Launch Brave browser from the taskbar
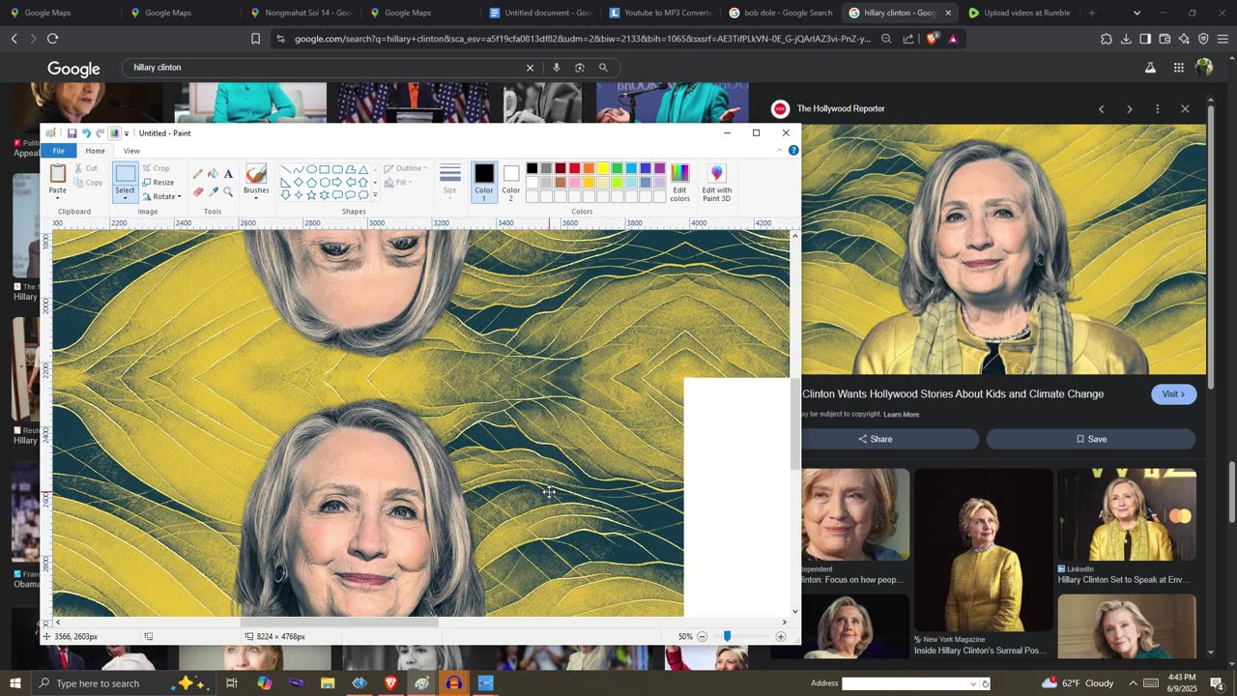This screenshot has height=696, width=1237. [390, 683]
